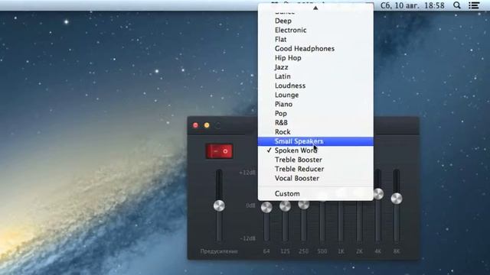Click the 125 Hz band slider knob

(x=285, y=205)
